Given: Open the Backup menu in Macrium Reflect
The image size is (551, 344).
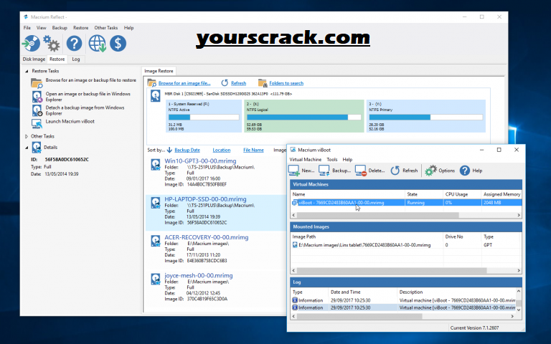Looking at the screenshot, I should coord(60,28).
